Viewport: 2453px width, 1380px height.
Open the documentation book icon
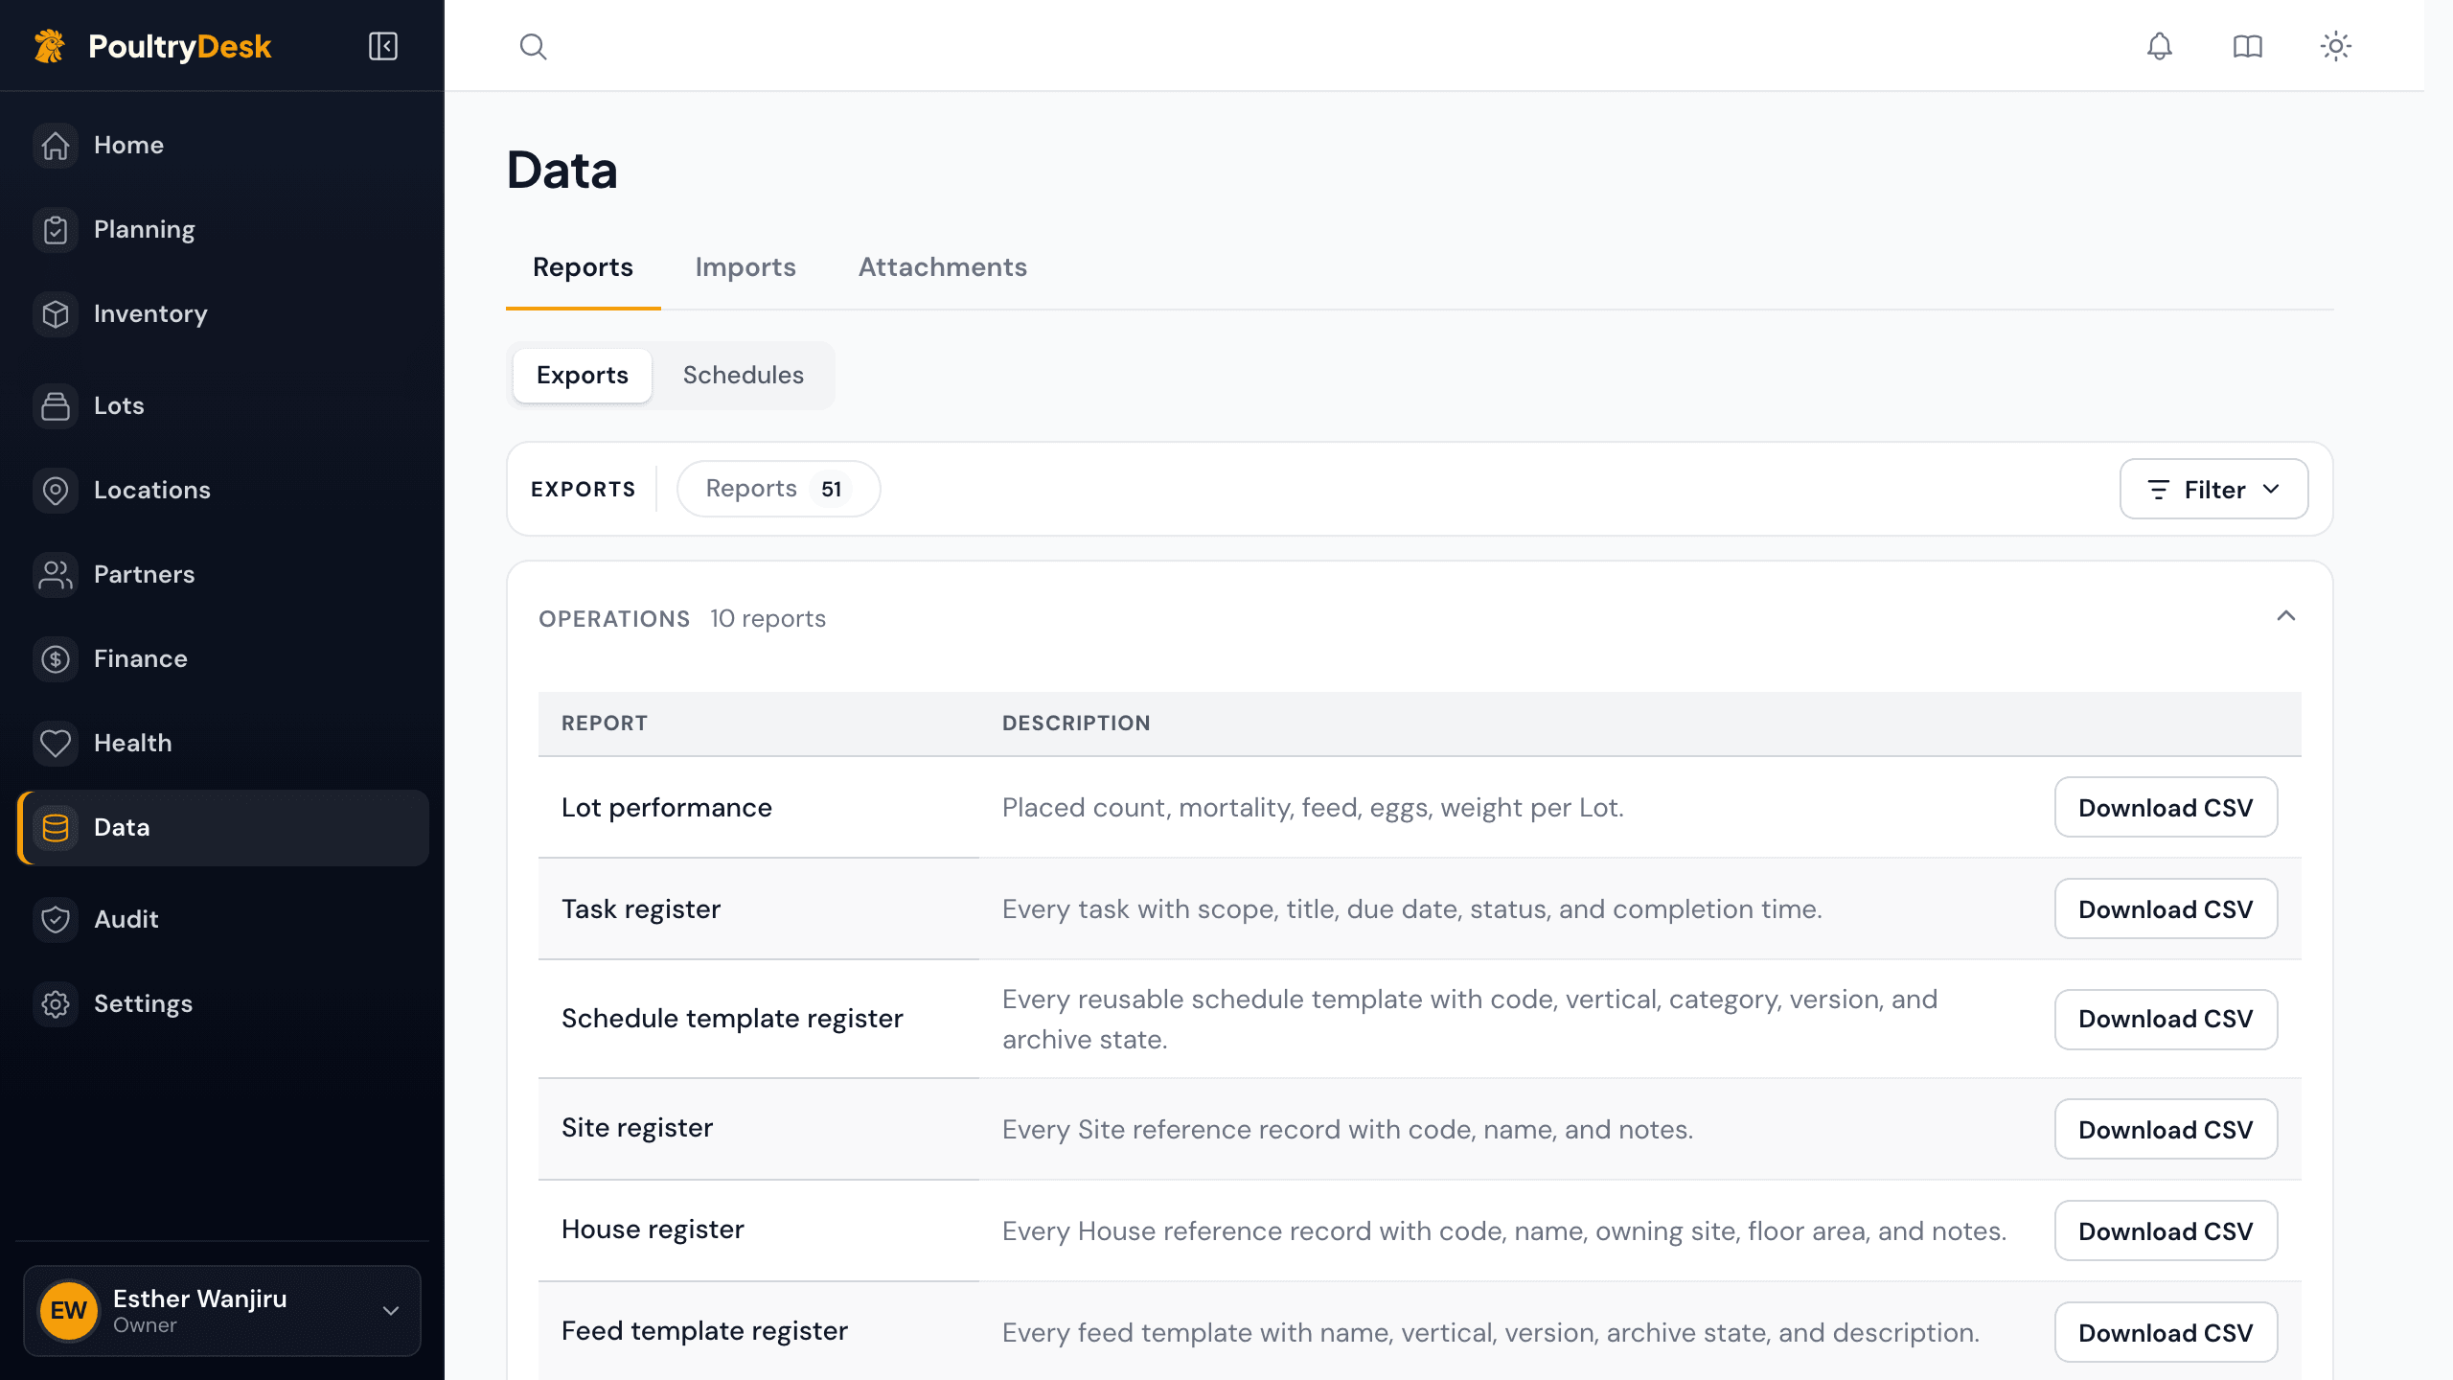2247,46
